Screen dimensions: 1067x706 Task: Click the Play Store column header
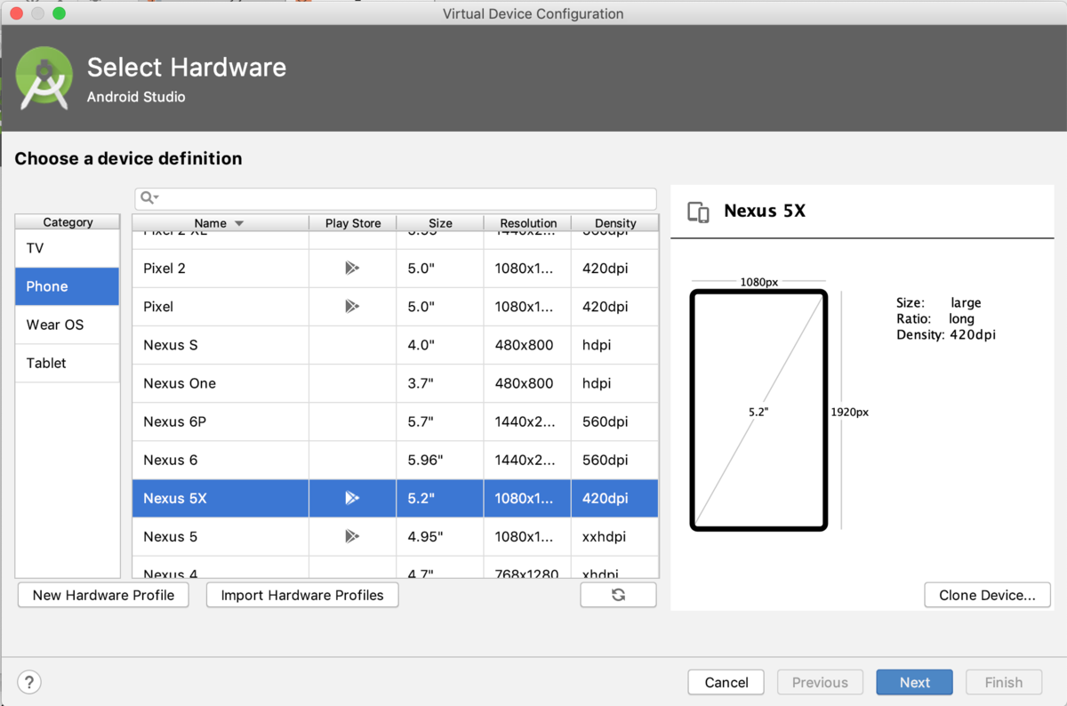tap(353, 223)
